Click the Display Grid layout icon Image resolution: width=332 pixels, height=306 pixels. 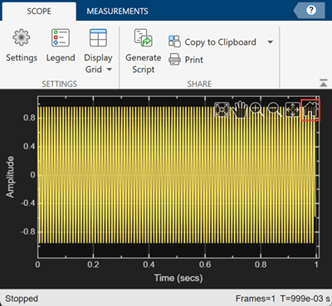coord(98,37)
